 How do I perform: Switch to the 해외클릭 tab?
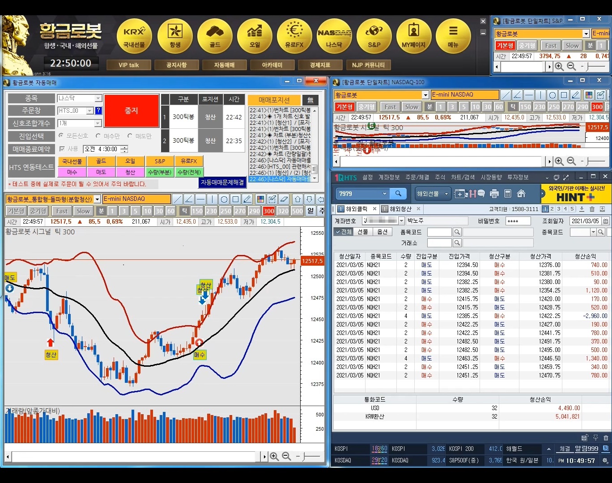tap(356, 209)
